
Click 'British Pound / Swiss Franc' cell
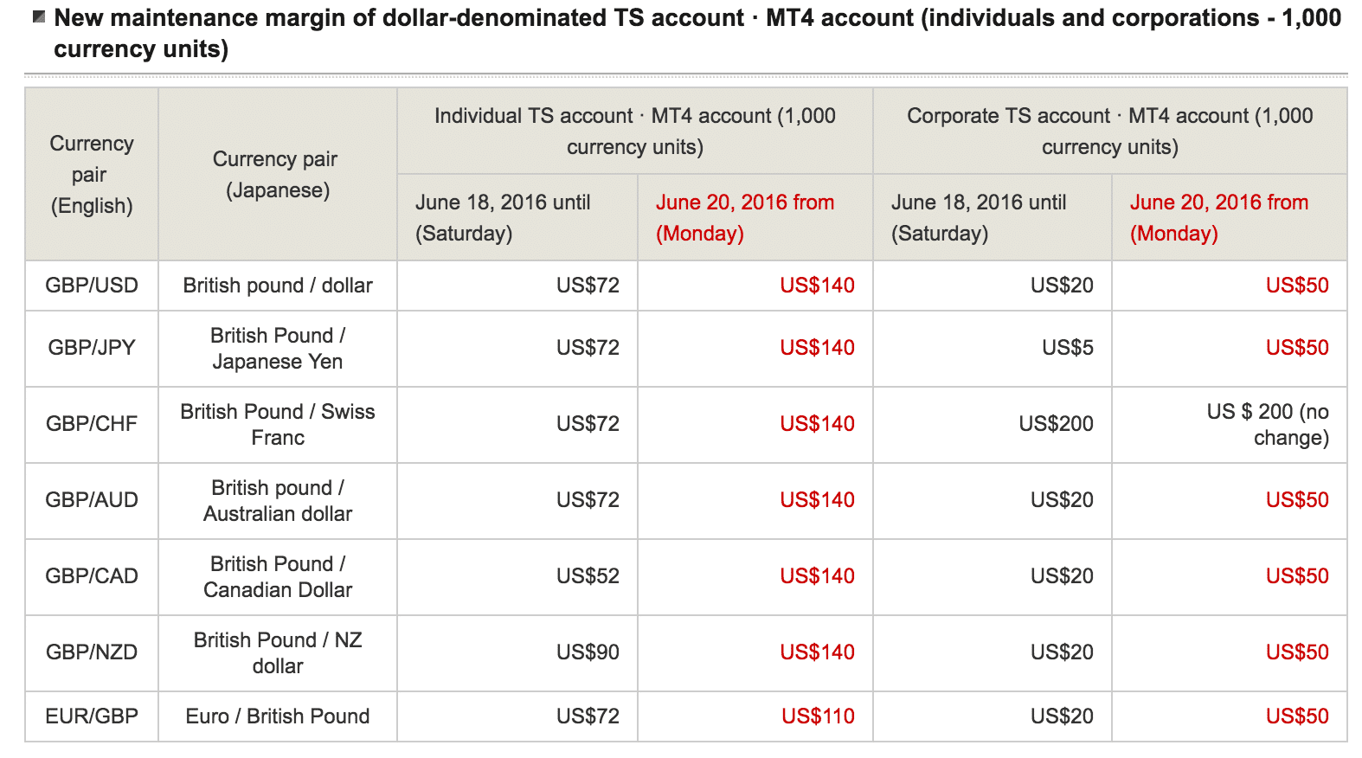[277, 424]
